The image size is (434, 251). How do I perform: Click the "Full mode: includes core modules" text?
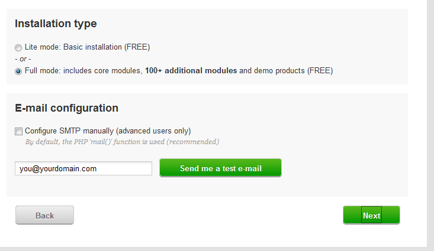[83, 71]
